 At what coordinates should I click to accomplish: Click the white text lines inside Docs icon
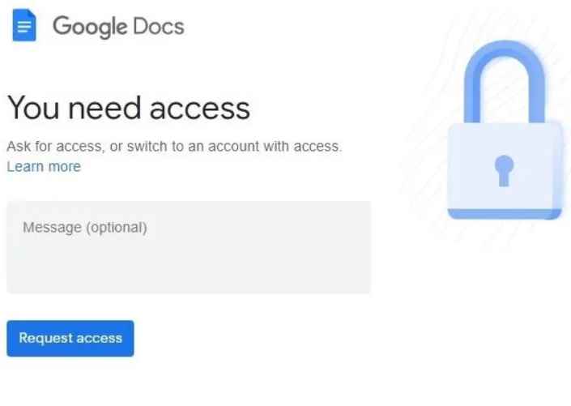click(x=24, y=27)
